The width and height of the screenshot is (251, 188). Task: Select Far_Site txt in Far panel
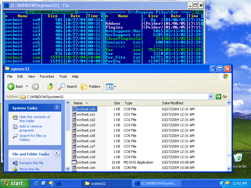tap(153, 57)
